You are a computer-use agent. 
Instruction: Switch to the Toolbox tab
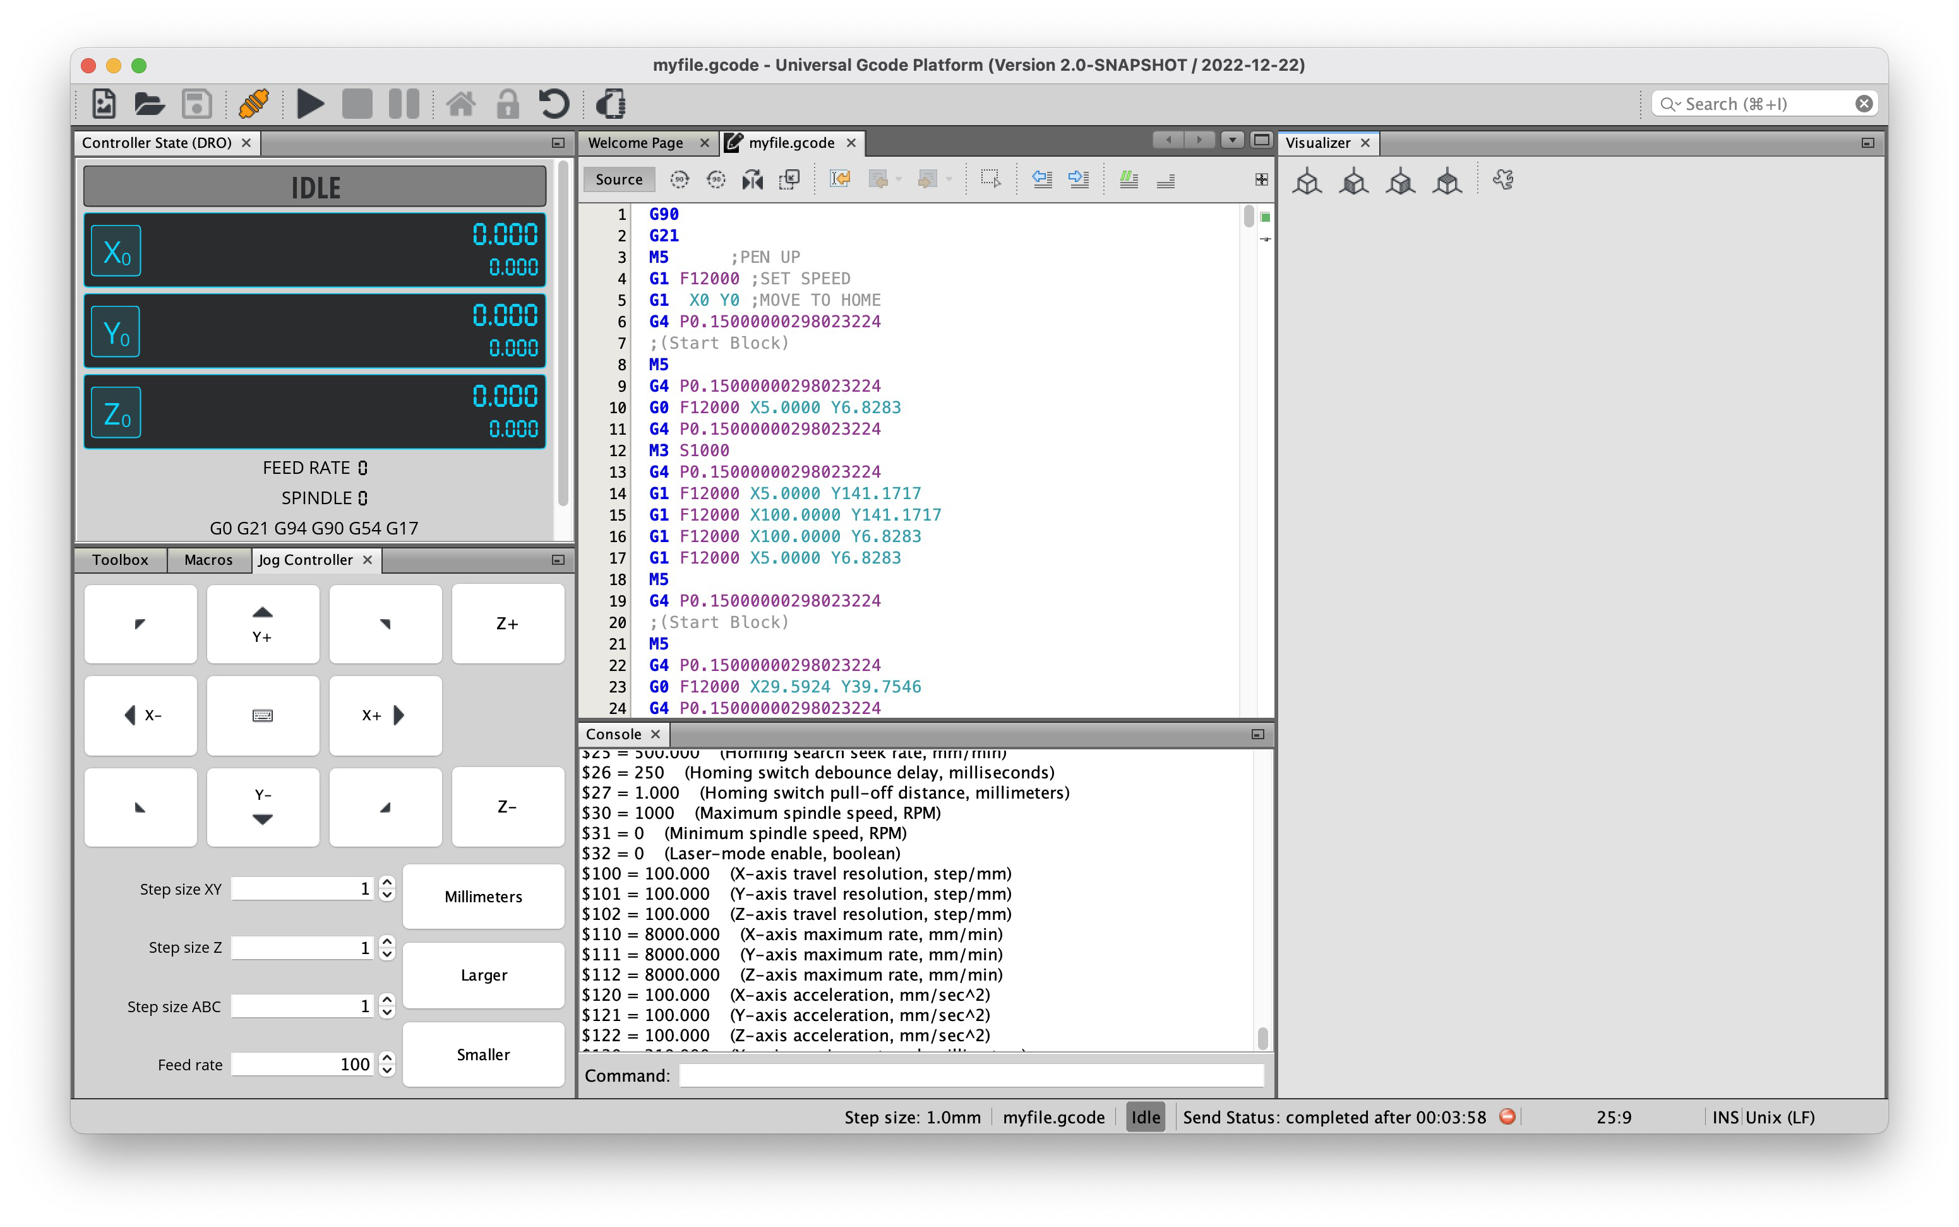point(120,560)
